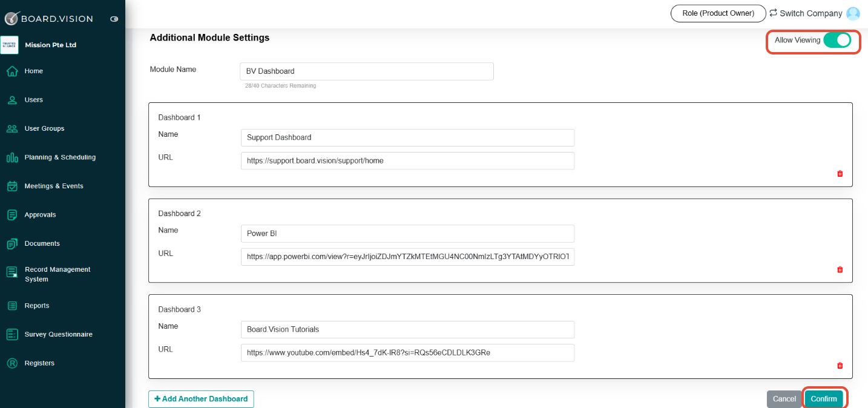This screenshot has height=408, width=868.
Task: Click the User Groups people icon
Action: 12,129
